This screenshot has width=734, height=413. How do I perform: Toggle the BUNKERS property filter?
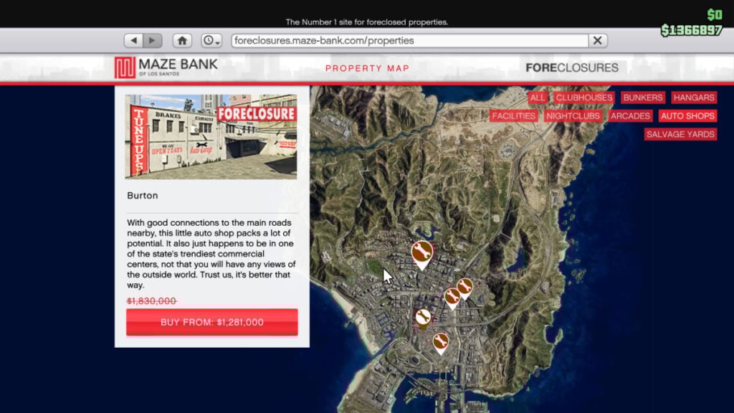pos(642,98)
